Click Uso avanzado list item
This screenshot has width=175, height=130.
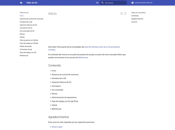coord(57,90)
